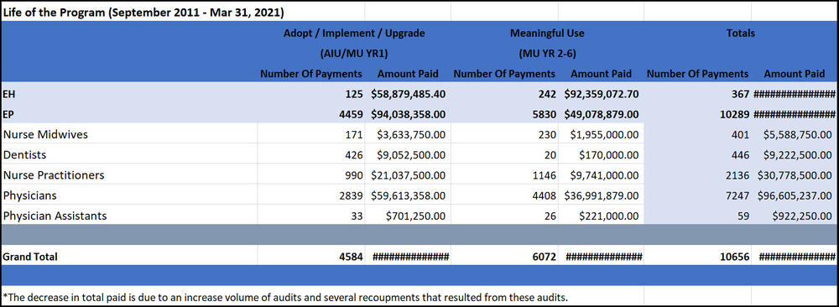Select the EH payments count '242'
Screen dimensions: 839x307
[x=547, y=94]
